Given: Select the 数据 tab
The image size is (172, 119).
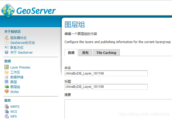Looking at the screenshot, I should [x=71, y=53].
